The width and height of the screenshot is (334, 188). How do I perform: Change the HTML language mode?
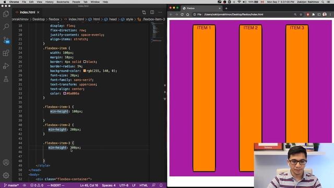click(144, 185)
